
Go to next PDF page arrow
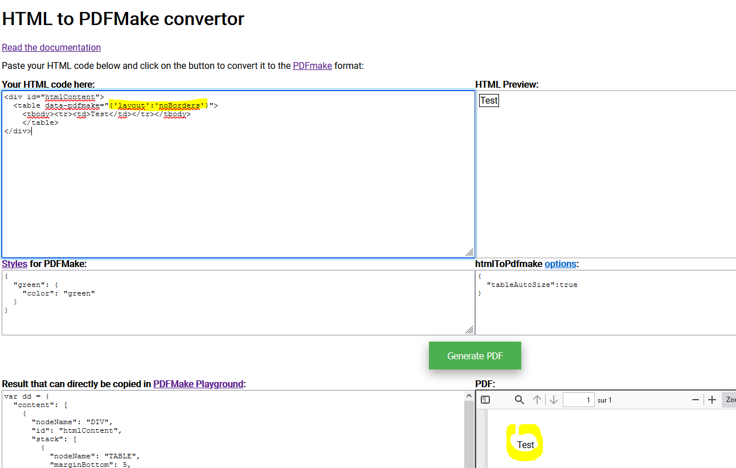tap(553, 400)
